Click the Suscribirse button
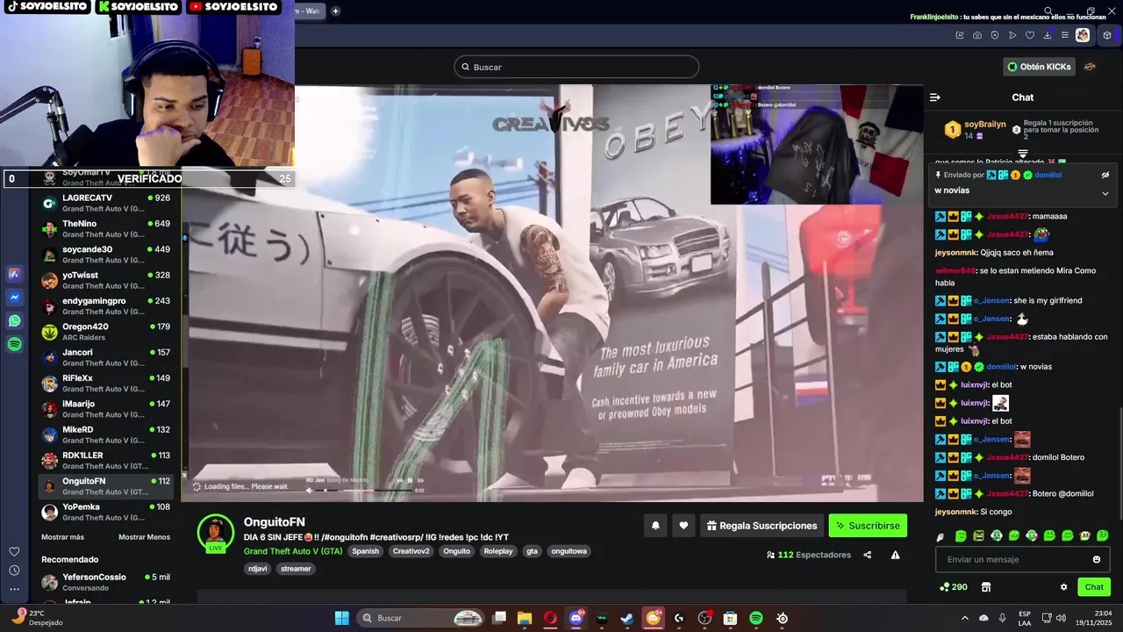Screen dimensions: 1123x632 tap(868, 526)
